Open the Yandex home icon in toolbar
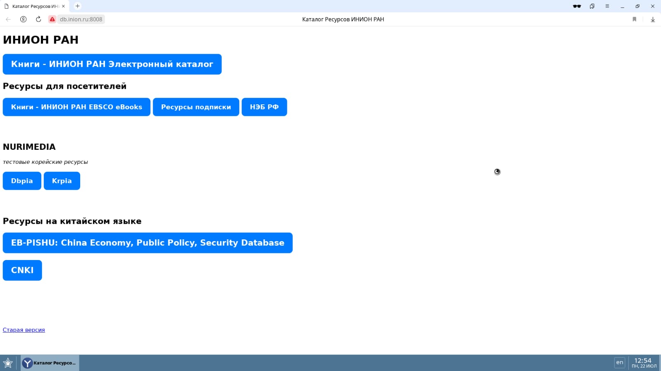The width and height of the screenshot is (661, 371). [24, 19]
